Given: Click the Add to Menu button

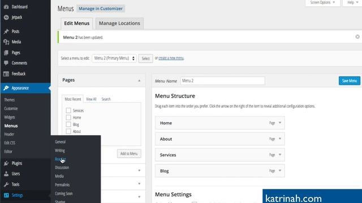Looking at the screenshot, I should pos(129,153).
